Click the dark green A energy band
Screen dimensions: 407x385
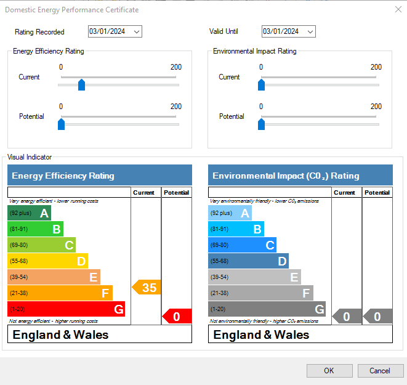coord(29,213)
